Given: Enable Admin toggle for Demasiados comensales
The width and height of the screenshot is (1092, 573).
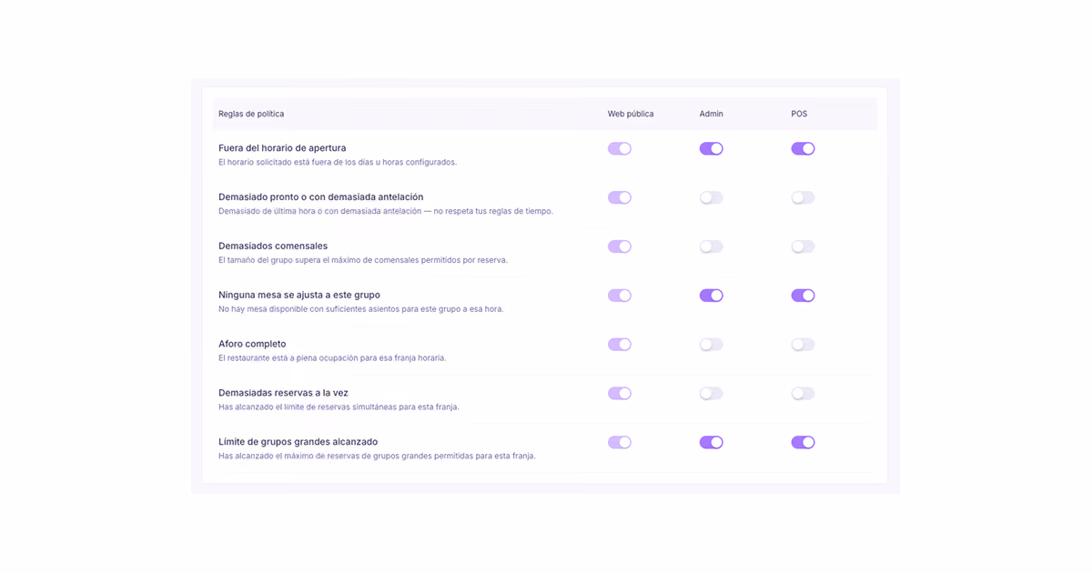Looking at the screenshot, I should [711, 246].
